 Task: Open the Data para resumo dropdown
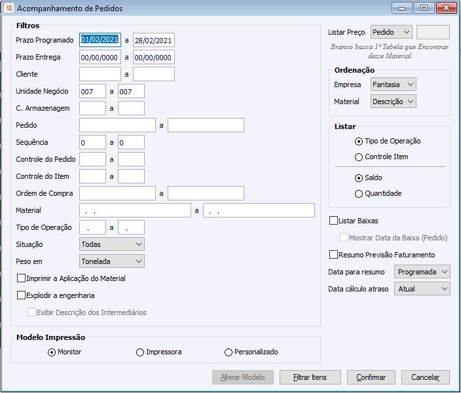tap(422, 272)
